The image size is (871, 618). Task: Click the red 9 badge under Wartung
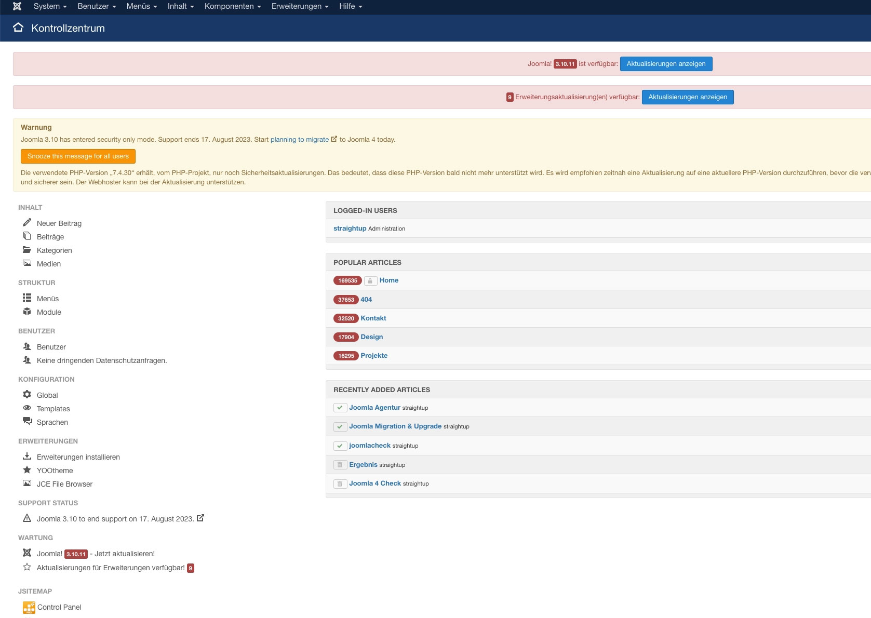(191, 568)
